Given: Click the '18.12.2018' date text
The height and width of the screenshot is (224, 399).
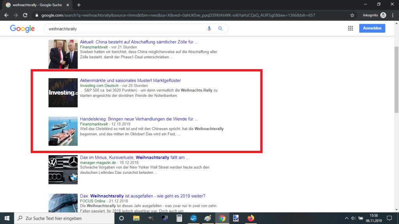Looking at the screenshot, I should (x=129, y=163).
